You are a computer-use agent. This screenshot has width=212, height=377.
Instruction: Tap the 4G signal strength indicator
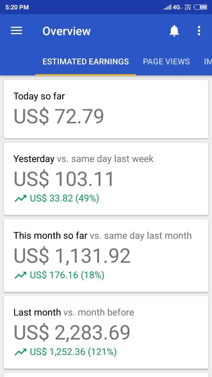(172, 7)
